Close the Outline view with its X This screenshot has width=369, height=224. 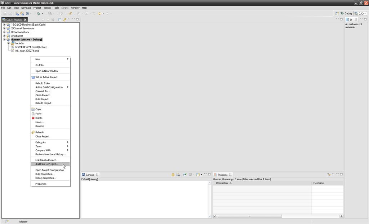point(356,19)
